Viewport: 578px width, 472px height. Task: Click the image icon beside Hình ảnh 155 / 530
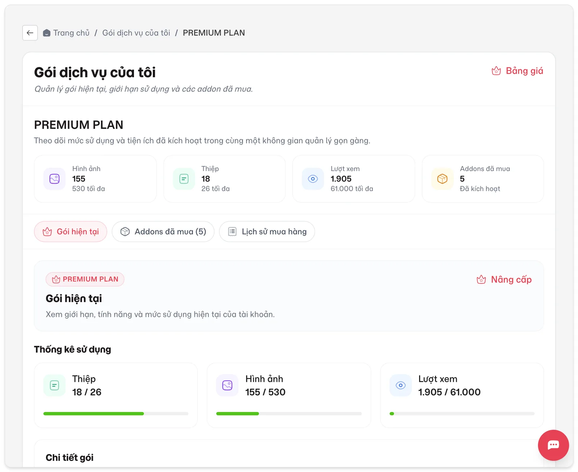tap(227, 385)
